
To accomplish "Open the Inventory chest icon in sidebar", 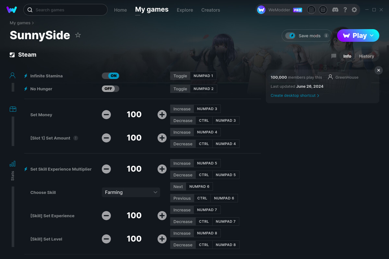I will [x=13, y=109].
